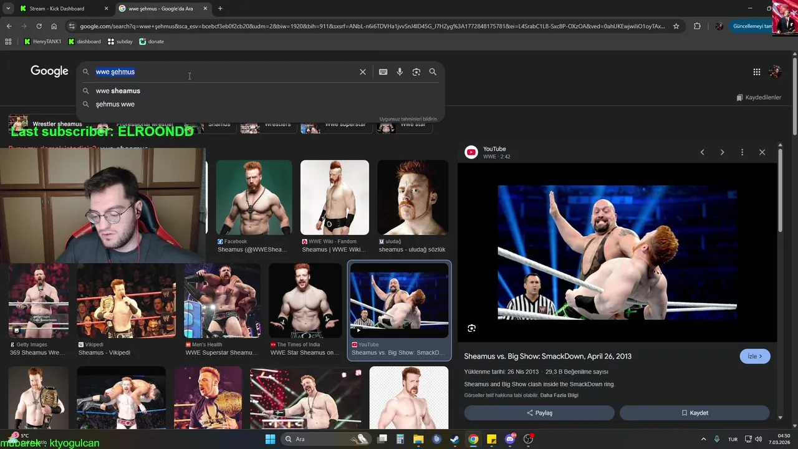Start voice search with the microphone icon

[x=400, y=72]
